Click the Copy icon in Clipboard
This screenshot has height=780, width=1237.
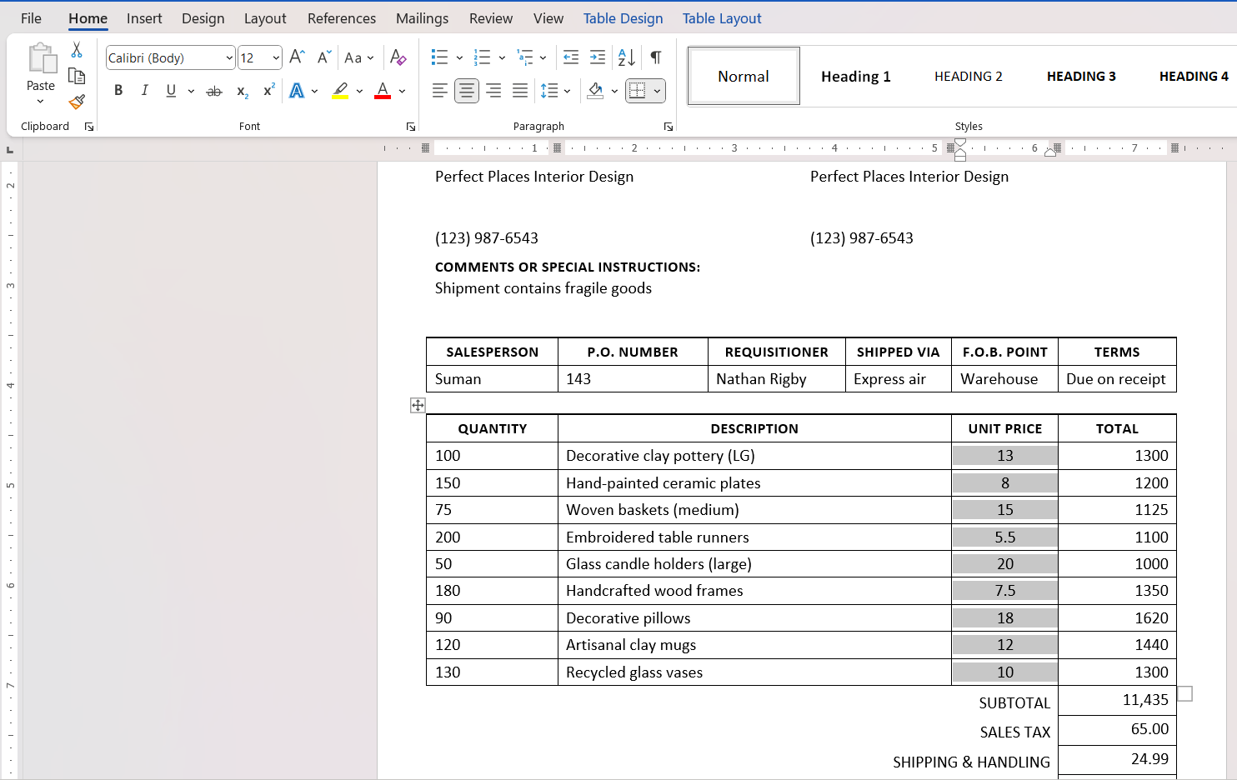[77, 77]
